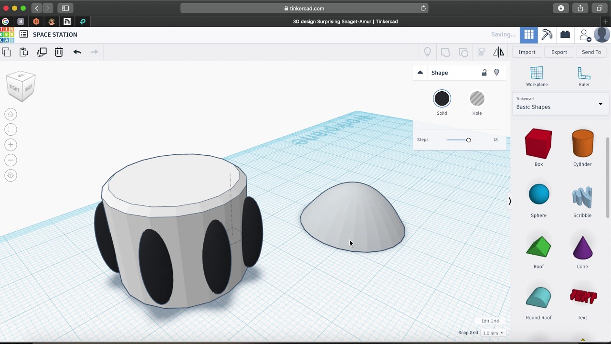Click the Align tool icon
611x344 pixels.
481,52
